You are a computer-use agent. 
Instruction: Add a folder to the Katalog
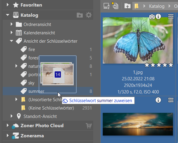[80, 15]
